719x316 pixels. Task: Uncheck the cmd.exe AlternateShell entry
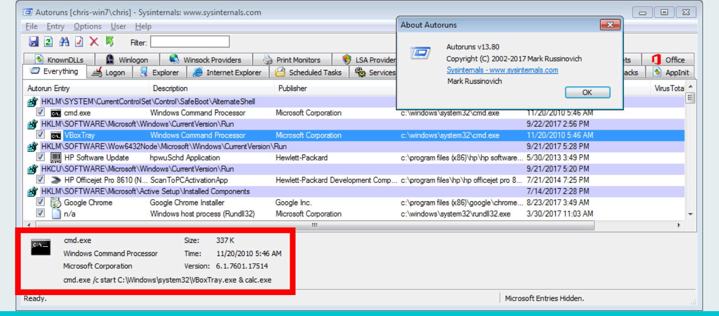tap(40, 112)
